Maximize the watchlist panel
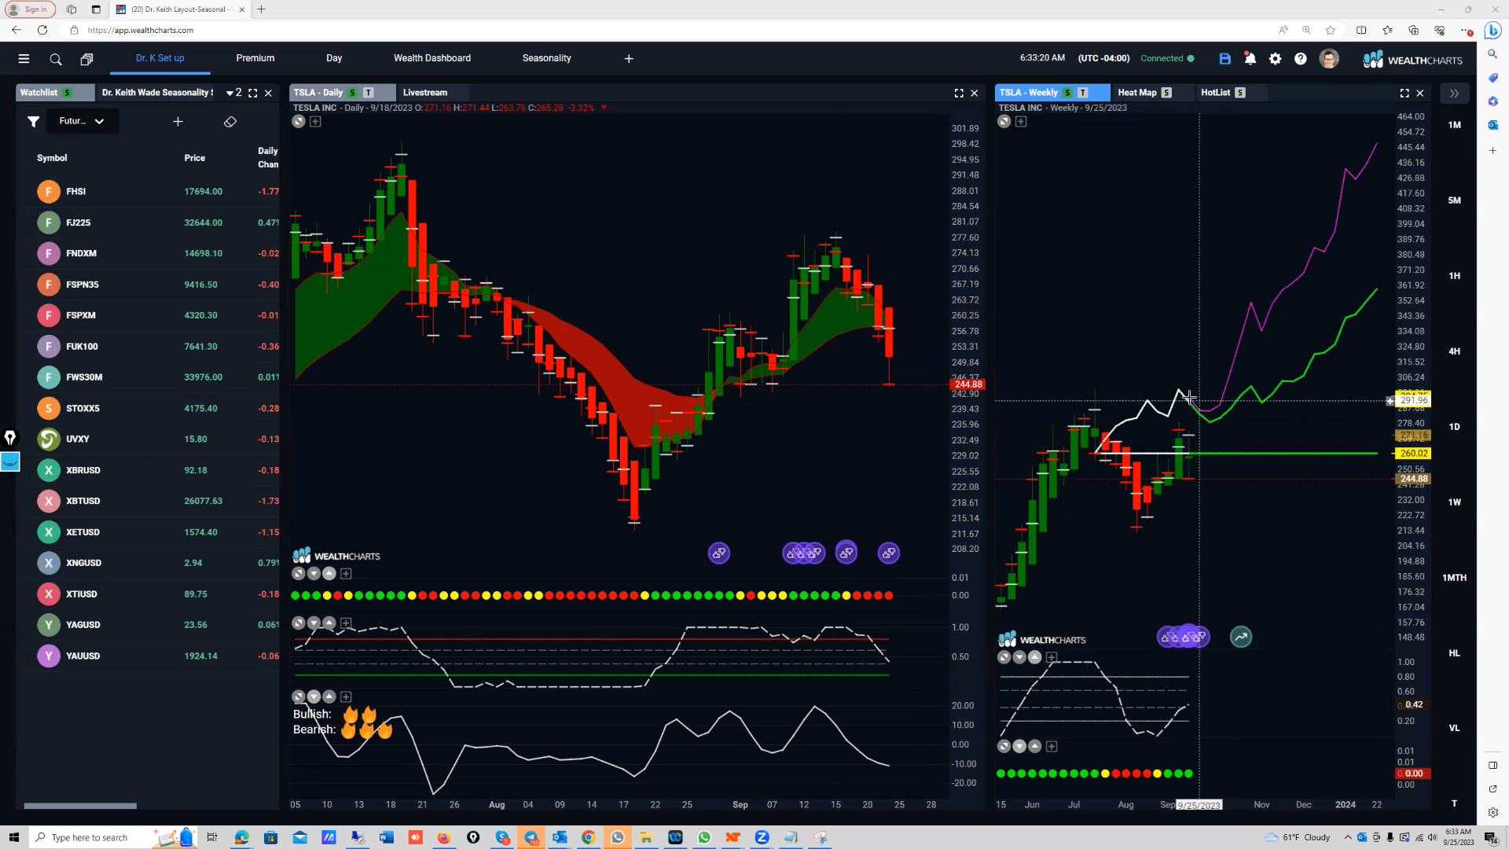The image size is (1509, 849). (x=253, y=93)
